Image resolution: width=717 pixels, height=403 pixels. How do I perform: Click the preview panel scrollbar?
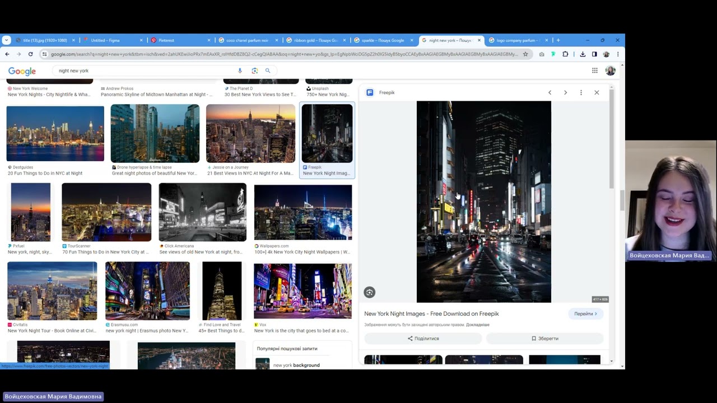[612, 139]
